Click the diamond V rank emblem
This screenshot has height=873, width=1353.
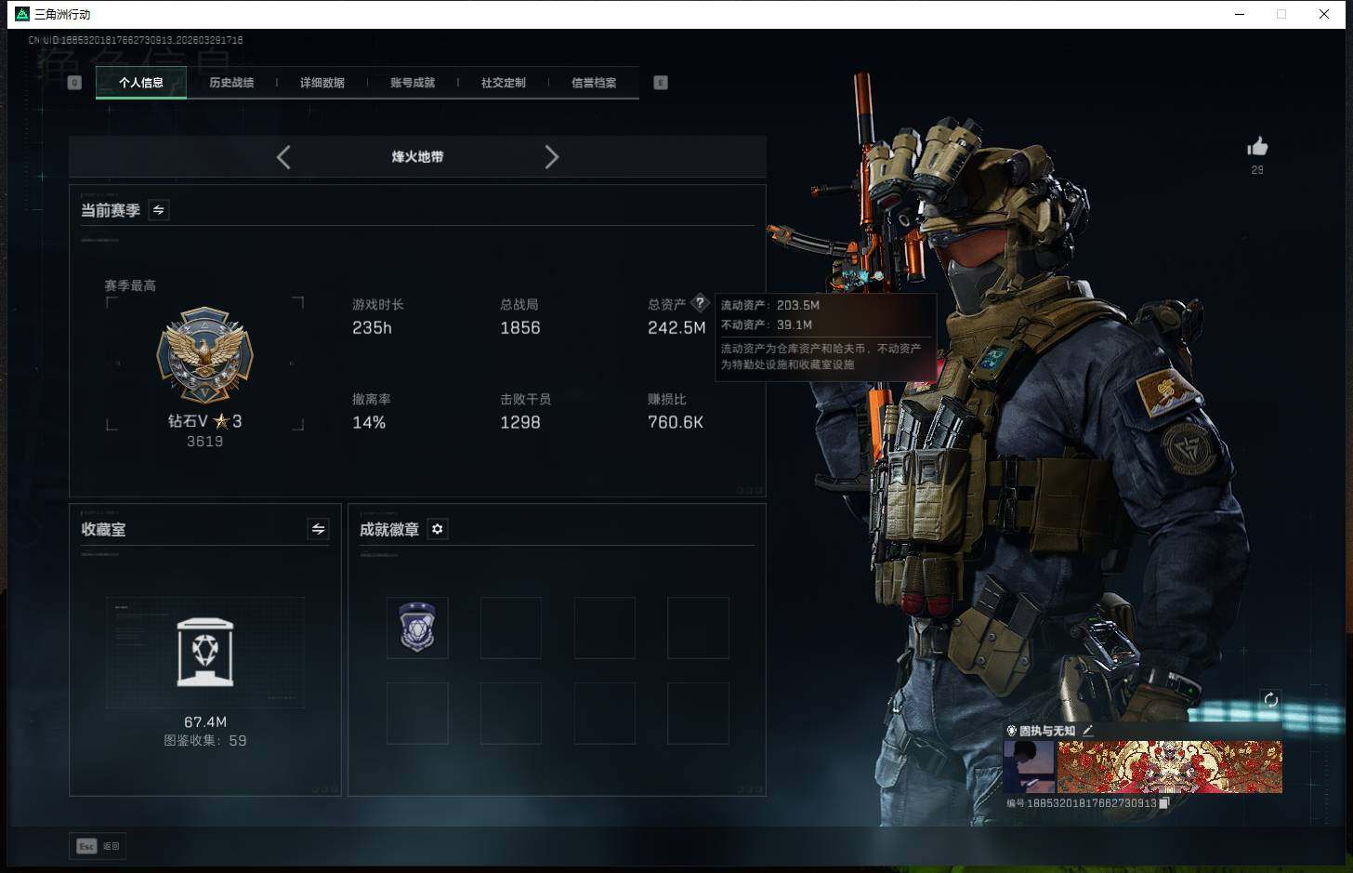[204, 355]
